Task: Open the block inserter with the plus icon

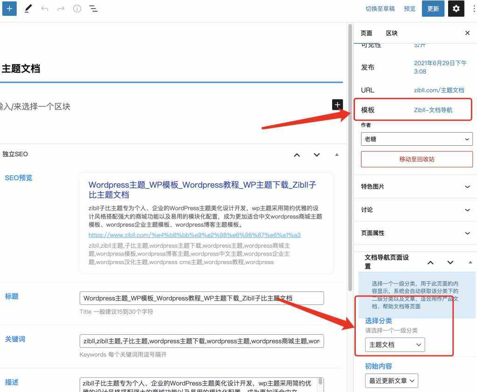Action: (9, 8)
